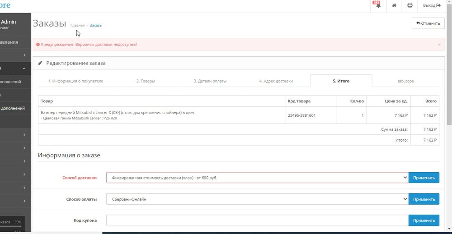Image resolution: width=452 pixels, height=234 pixels.
Task: Open the 3. Детали оплаты tab
Action: 210,81
